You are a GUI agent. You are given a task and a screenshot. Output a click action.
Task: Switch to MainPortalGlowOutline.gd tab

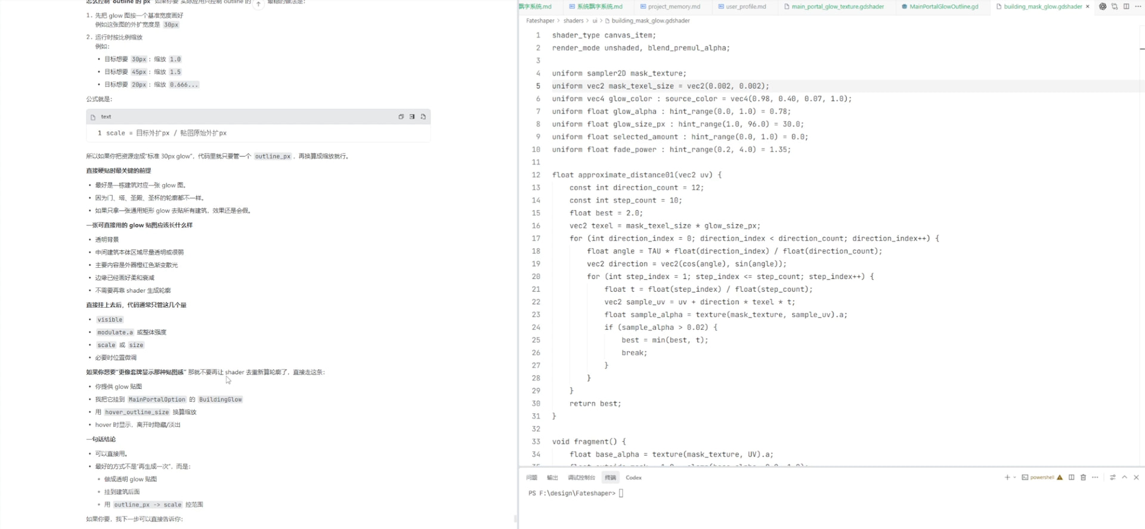[940, 7]
